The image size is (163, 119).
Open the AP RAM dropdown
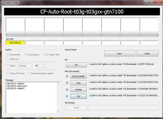click(x=25, y=66)
